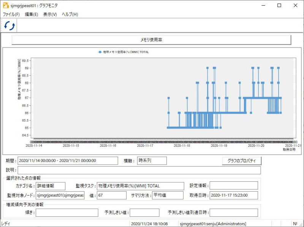Click the 取得日時 axis title under the chart
Image resolution: width=304 pixels, height=227 pixels.
coord(289,149)
